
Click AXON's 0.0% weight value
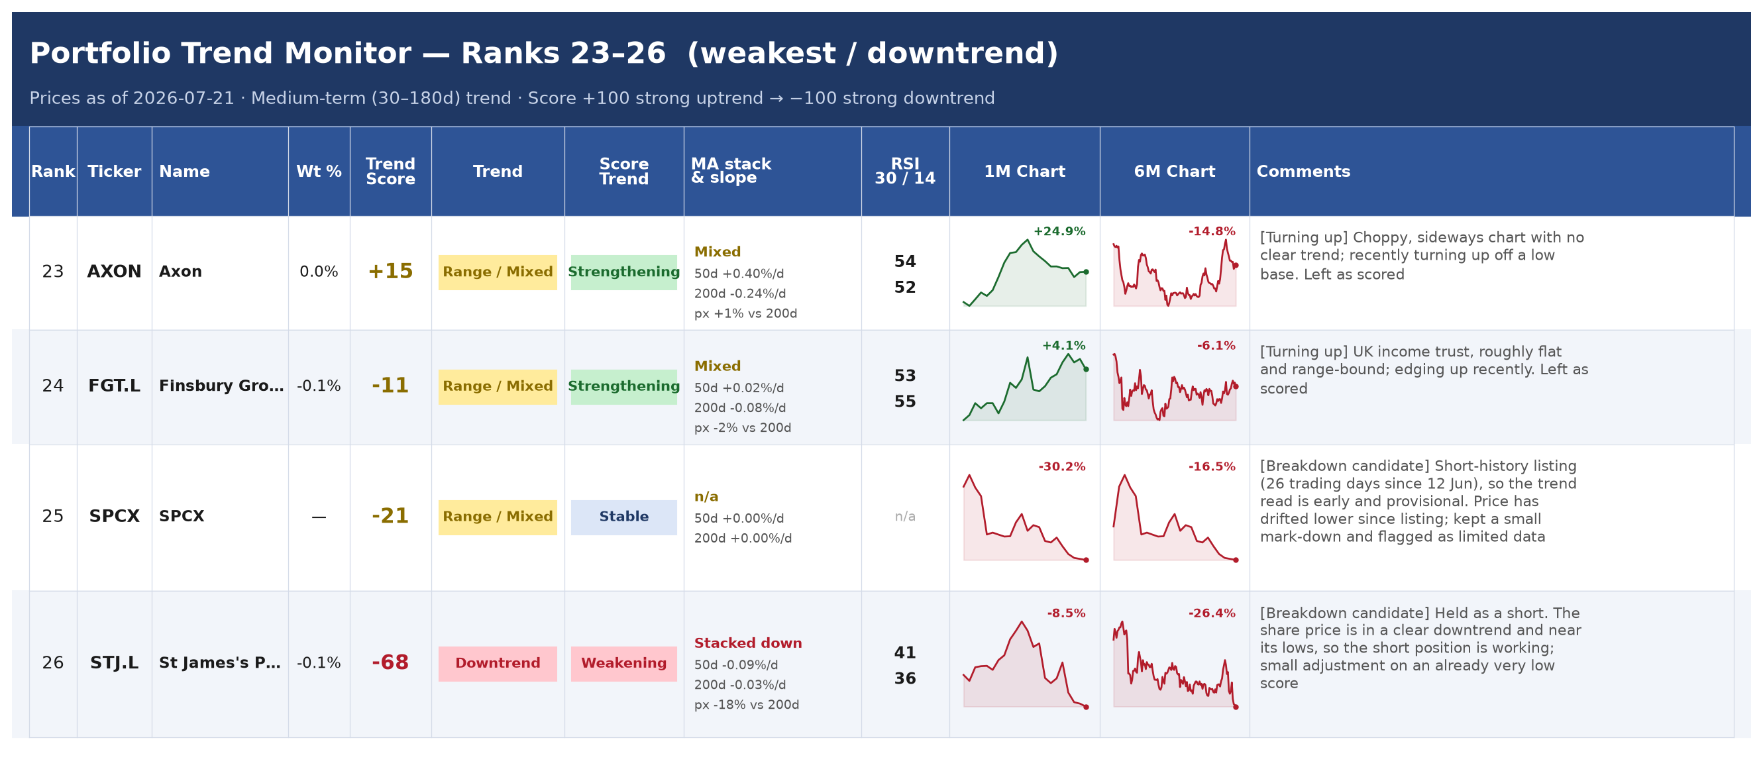coord(319,272)
